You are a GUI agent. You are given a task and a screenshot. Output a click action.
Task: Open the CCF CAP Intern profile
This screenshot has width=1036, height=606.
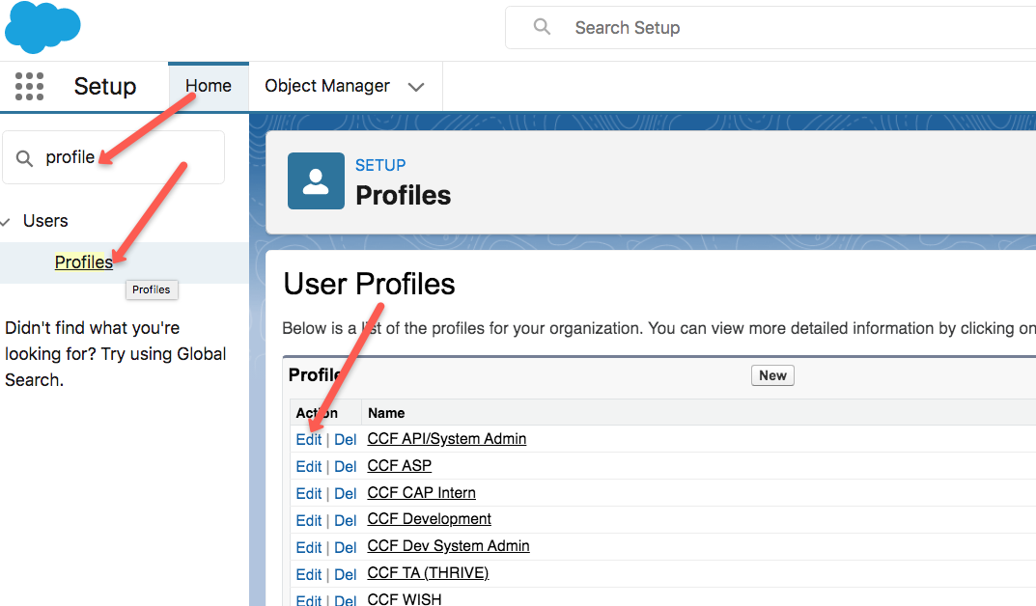[421, 493]
